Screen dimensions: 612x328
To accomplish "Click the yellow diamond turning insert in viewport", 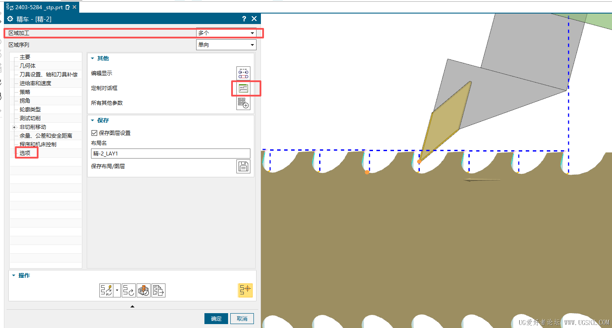I will coord(445,121).
